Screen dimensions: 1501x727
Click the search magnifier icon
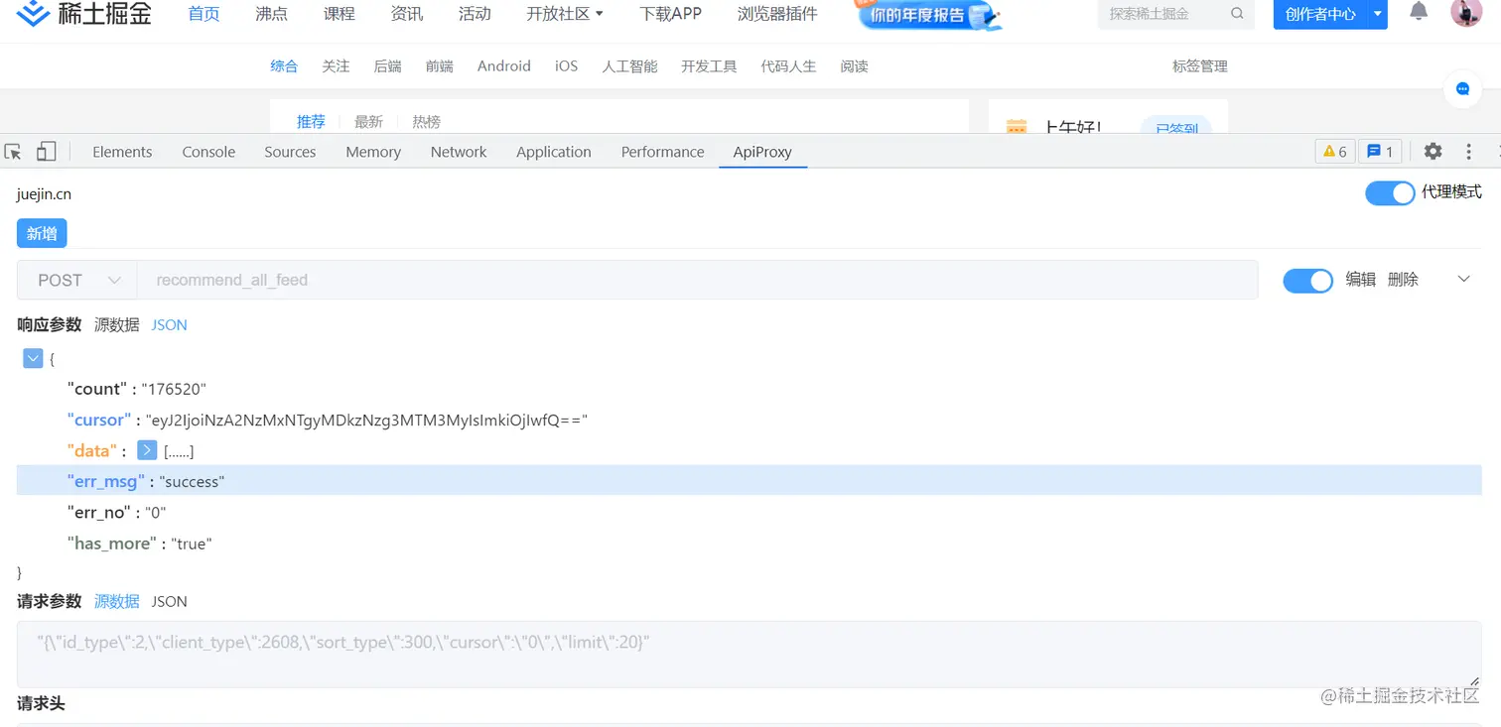[1237, 14]
